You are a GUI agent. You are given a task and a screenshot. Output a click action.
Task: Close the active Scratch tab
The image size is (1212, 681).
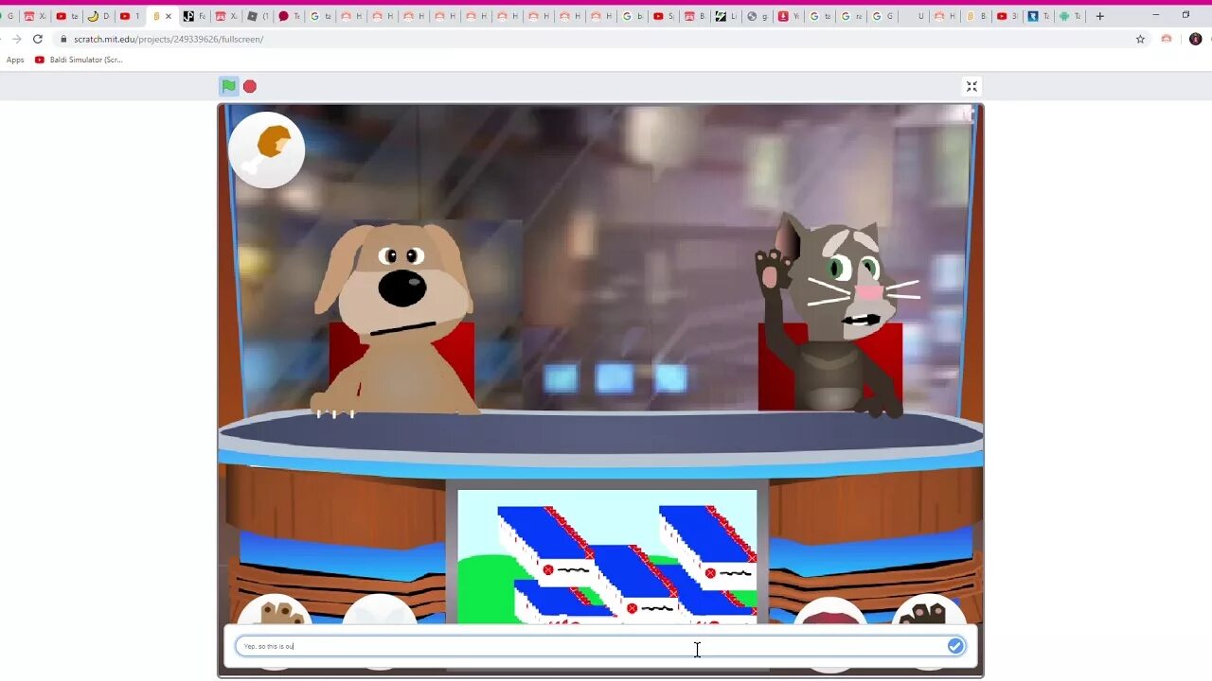pos(169,16)
